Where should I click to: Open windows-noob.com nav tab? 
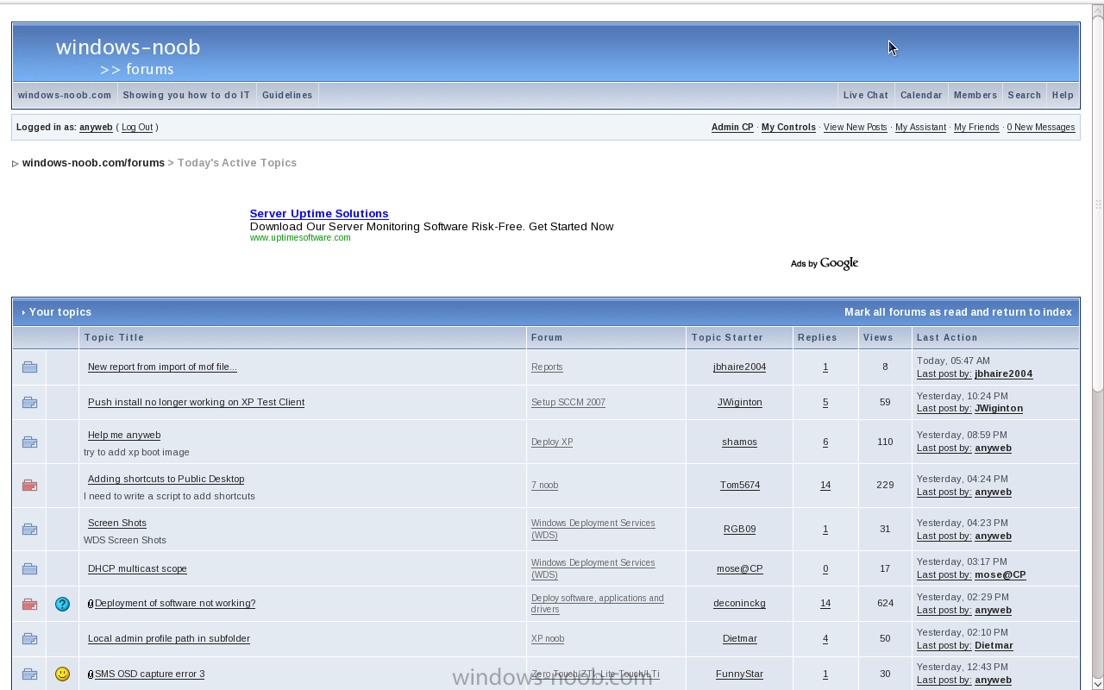coord(65,95)
